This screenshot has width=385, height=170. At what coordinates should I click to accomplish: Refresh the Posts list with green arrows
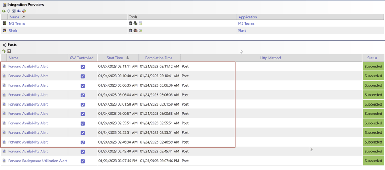[x=3, y=51]
